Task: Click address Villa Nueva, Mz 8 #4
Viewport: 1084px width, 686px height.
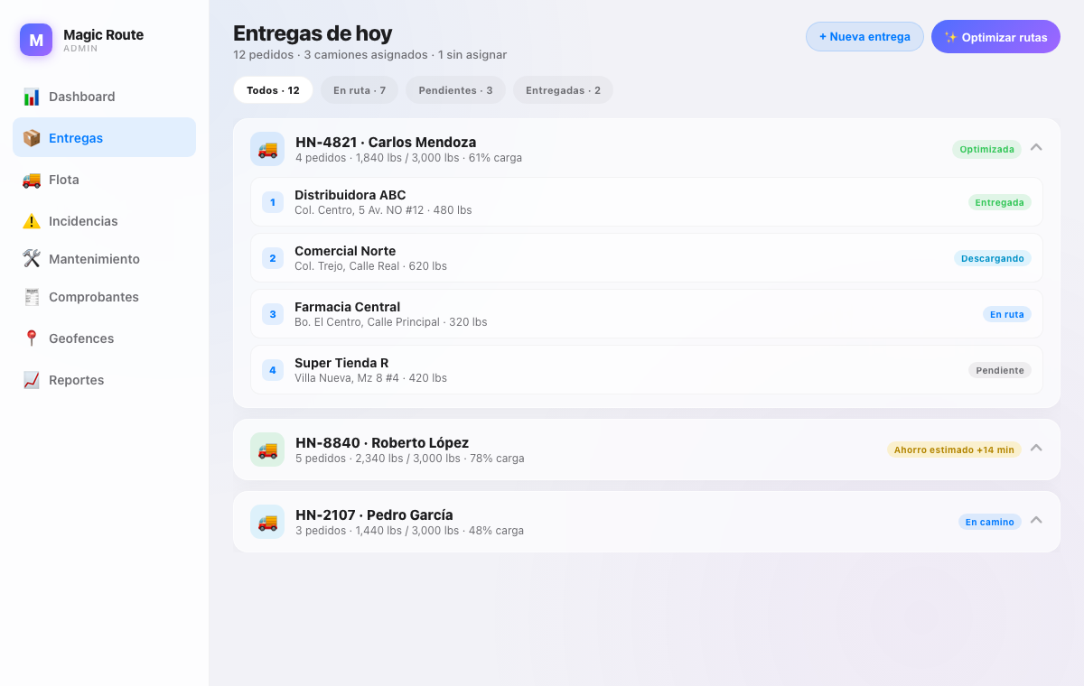Action: [347, 378]
